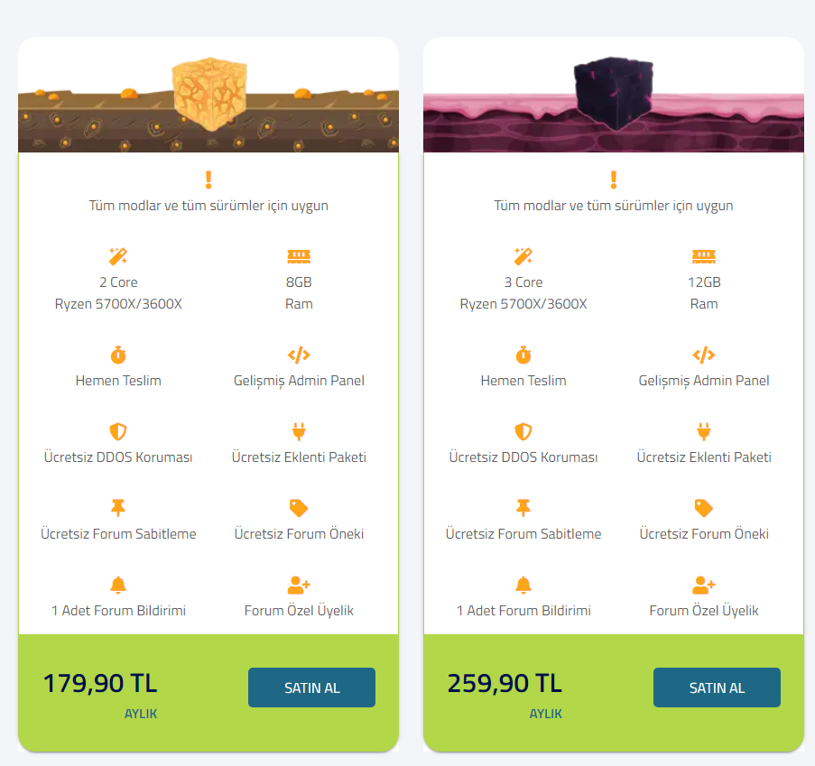
Task: Click the 179,90 TL price text
Action: [100, 683]
